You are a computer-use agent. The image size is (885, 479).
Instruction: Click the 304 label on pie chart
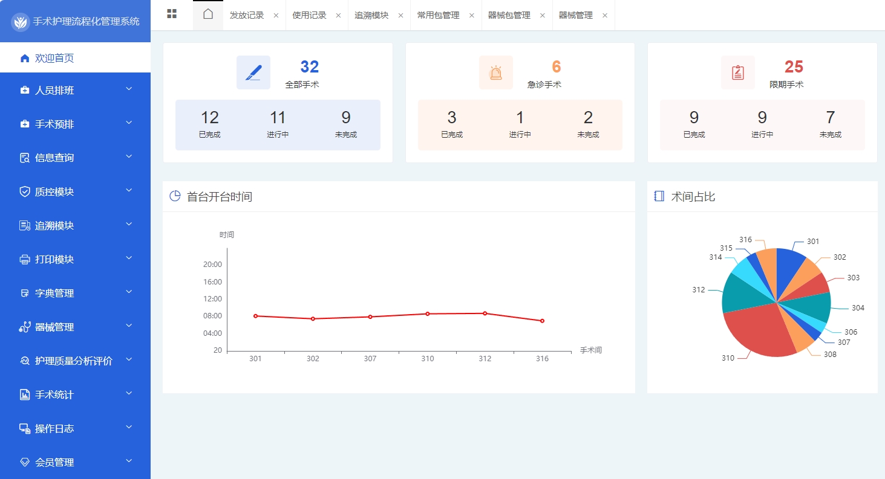858,308
